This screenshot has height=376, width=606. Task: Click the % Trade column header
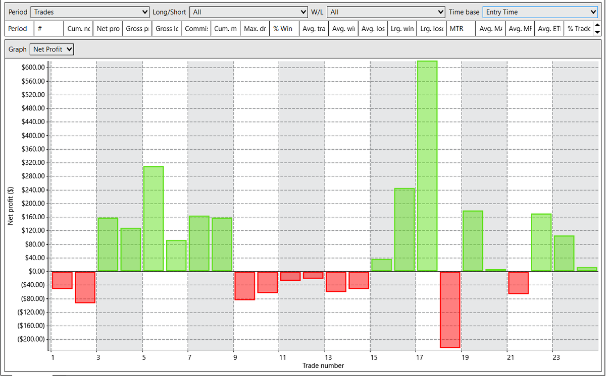(579, 29)
